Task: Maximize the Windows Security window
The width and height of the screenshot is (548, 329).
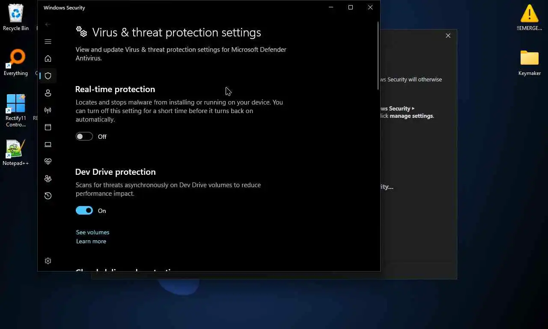Action: click(x=351, y=7)
